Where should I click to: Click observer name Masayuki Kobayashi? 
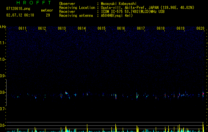pyautogui.click(x=119, y=4)
